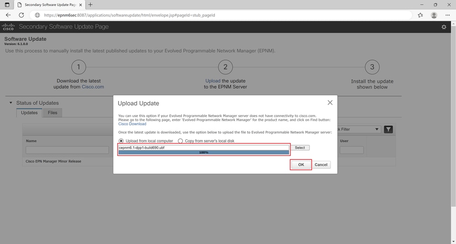
Task: Click the funnel filter icon
Action: 388,129
